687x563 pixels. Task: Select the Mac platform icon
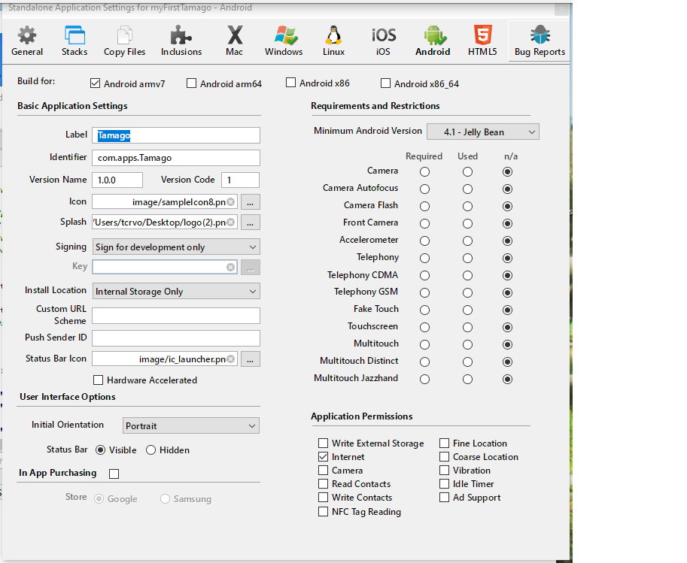click(x=234, y=41)
